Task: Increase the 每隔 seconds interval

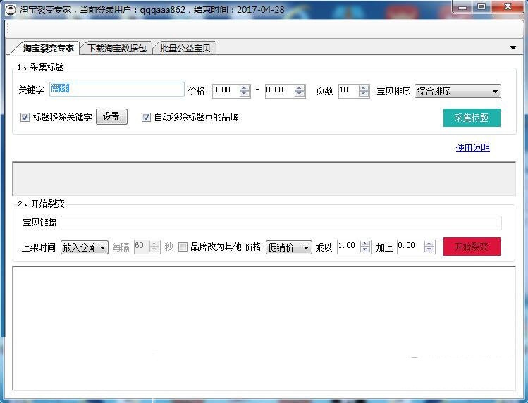Action: (154, 244)
